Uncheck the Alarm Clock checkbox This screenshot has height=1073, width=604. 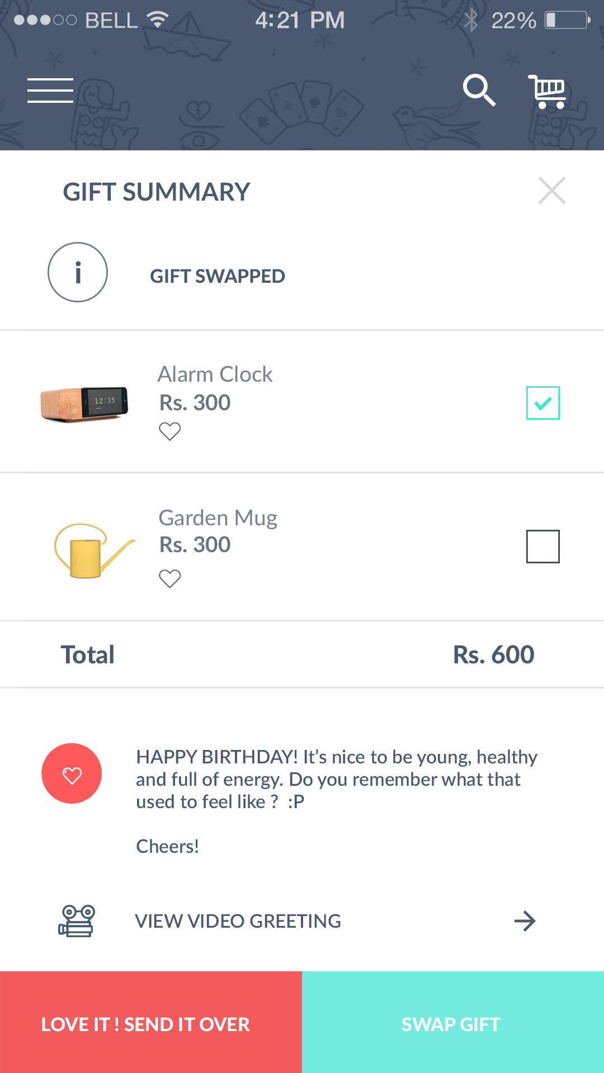tap(542, 402)
